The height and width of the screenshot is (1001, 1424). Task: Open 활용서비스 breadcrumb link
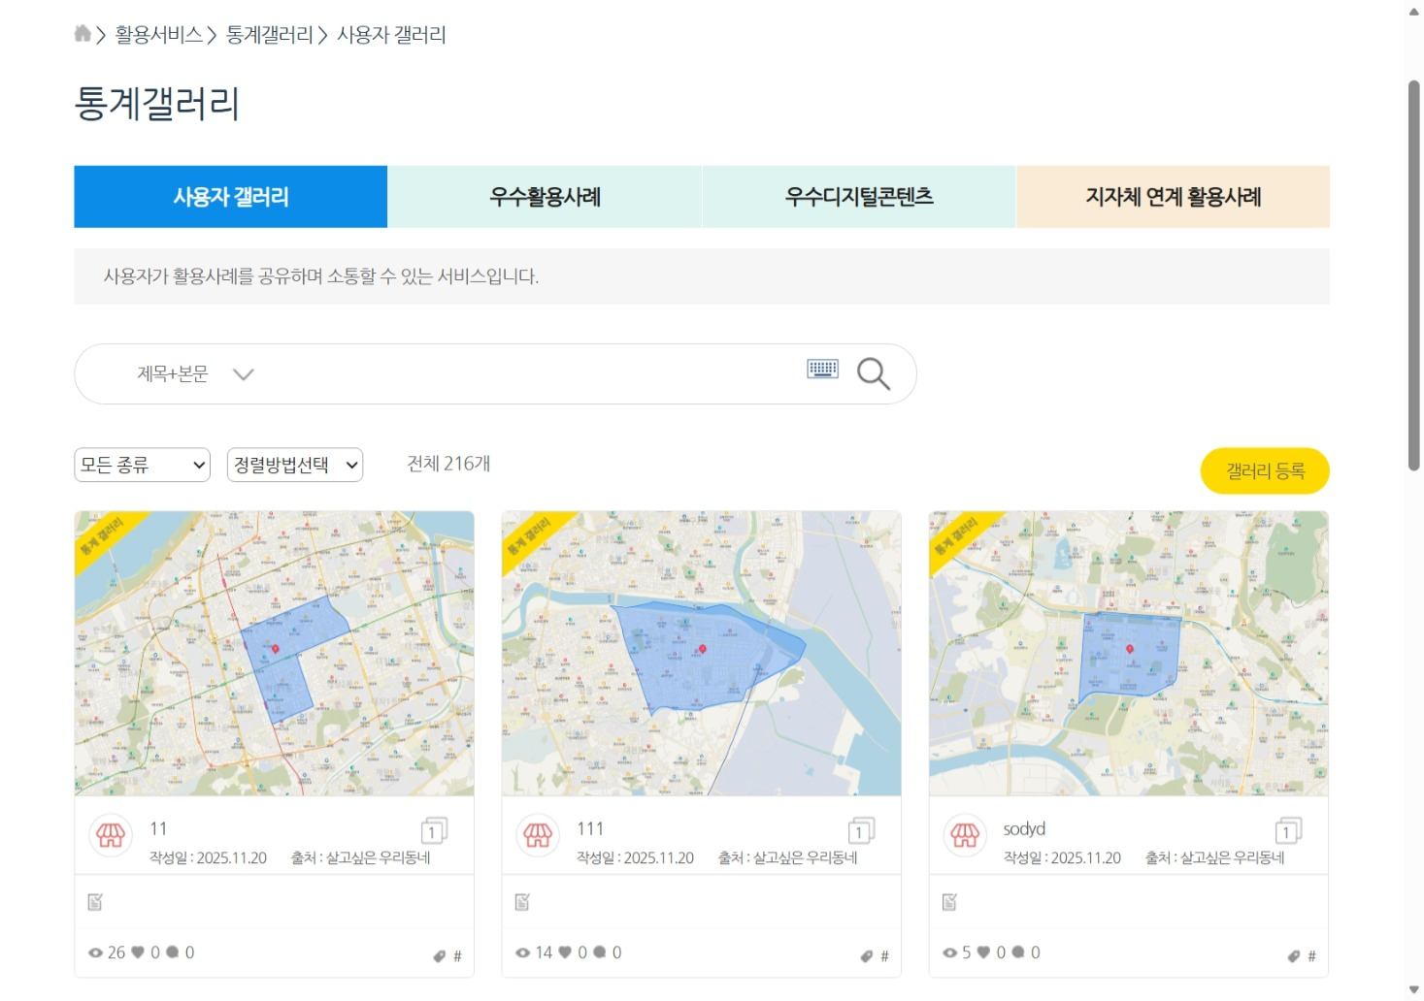[159, 35]
